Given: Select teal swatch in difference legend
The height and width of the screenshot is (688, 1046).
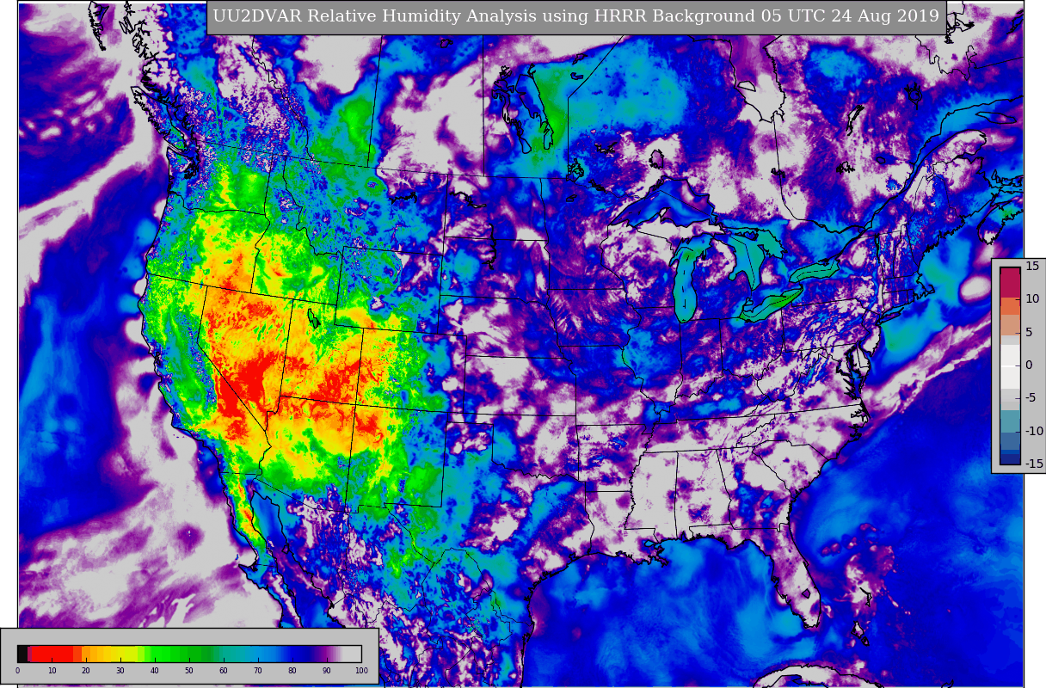Looking at the screenshot, I should pos(1010,421).
